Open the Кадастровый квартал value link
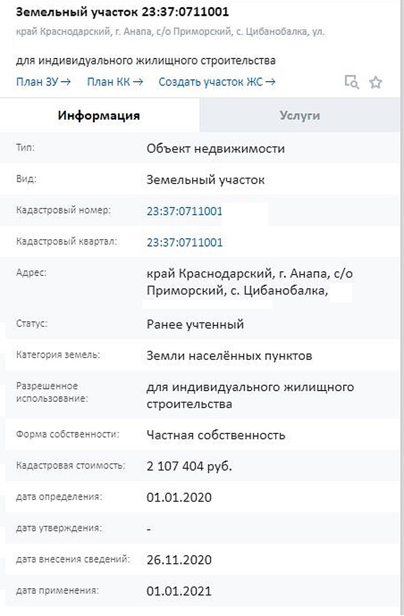Image resolution: width=404 pixels, height=616 pixels. click(185, 242)
